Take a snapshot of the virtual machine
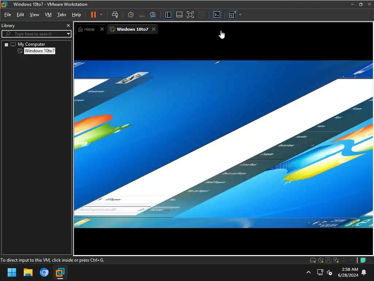The width and height of the screenshot is (374, 281). coord(130,15)
